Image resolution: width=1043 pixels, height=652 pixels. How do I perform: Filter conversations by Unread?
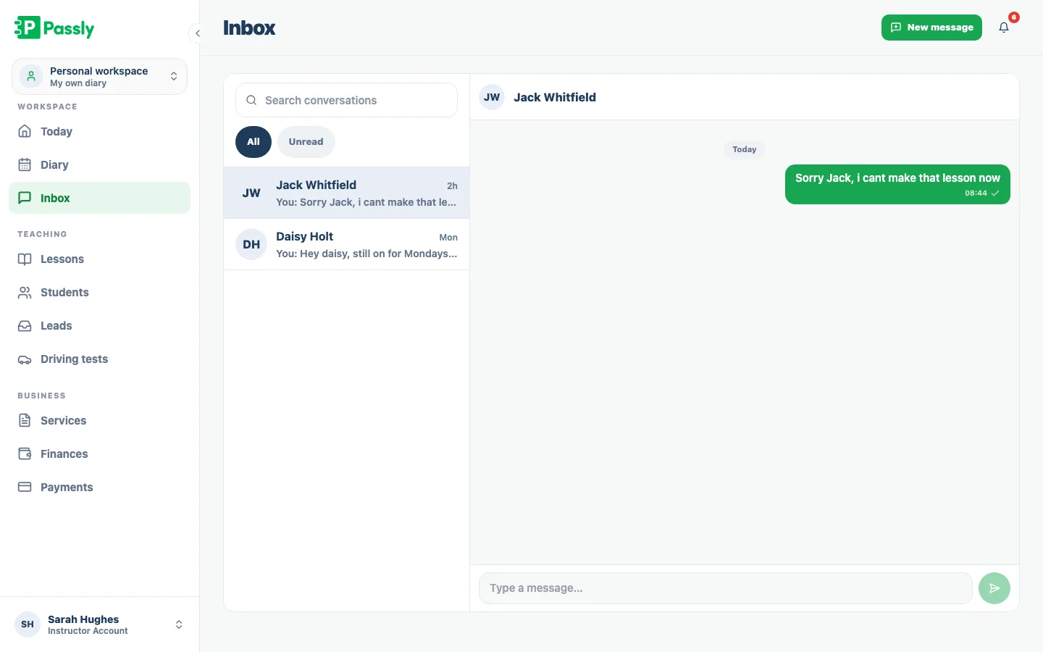click(306, 142)
